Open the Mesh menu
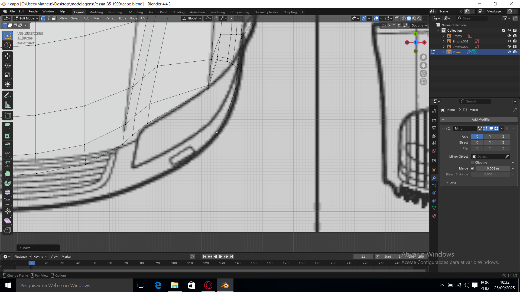Image resolution: width=520 pixels, height=292 pixels. click(97, 18)
